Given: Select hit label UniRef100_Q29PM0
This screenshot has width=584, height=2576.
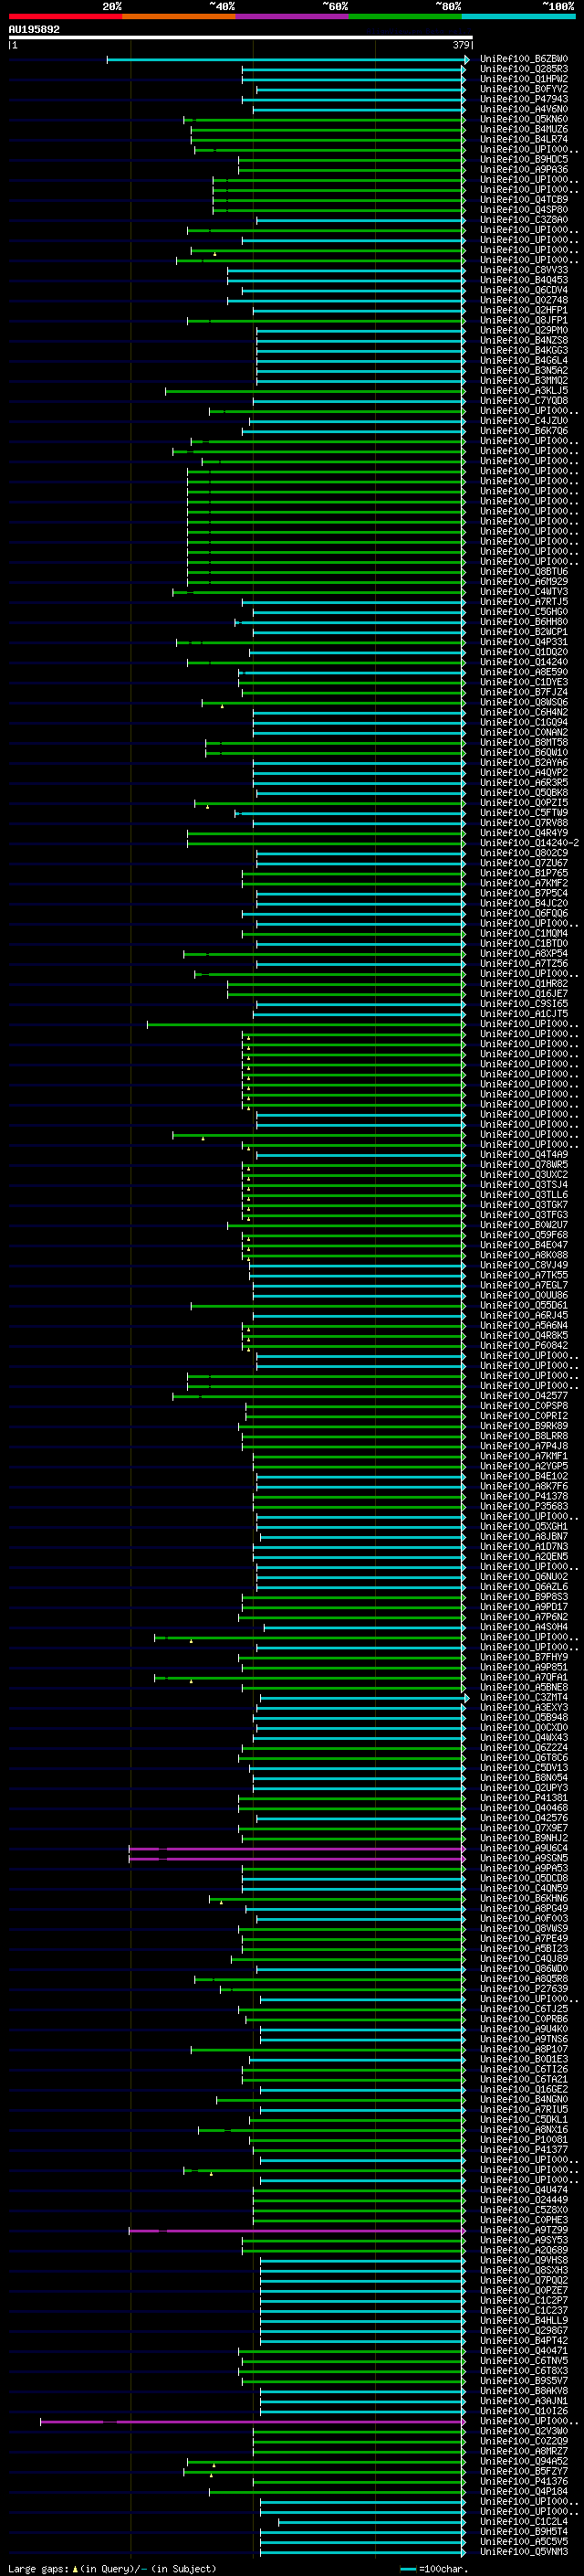Looking at the screenshot, I should click(523, 330).
